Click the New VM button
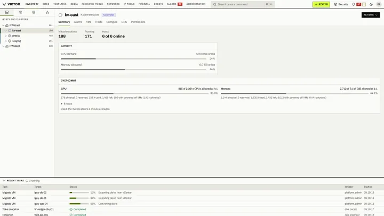384x216 pixels. tap(321, 4)
